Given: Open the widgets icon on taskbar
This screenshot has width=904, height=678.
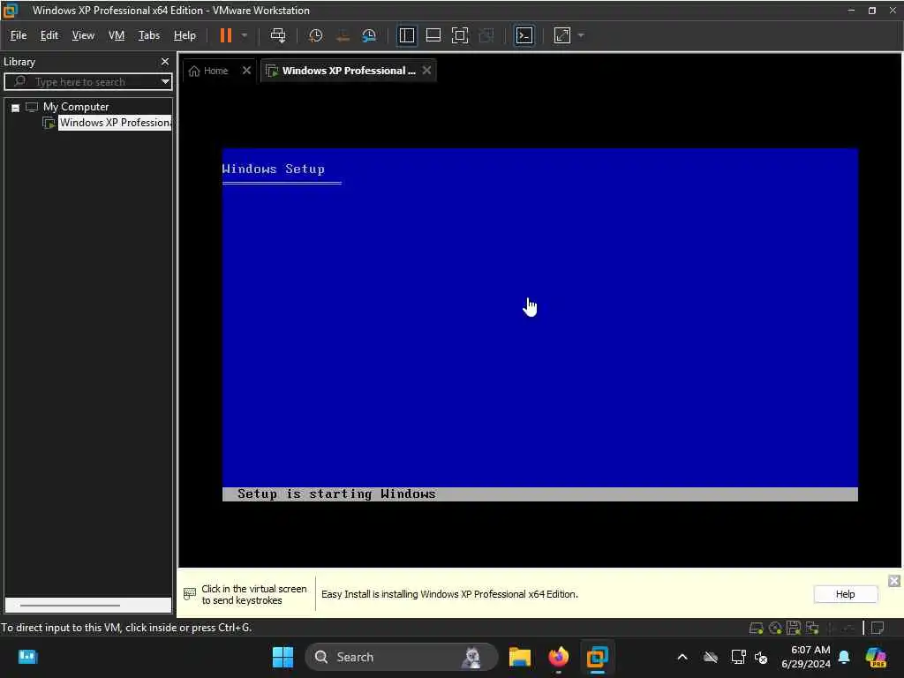Looking at the screenshot, I should [27, 657].
